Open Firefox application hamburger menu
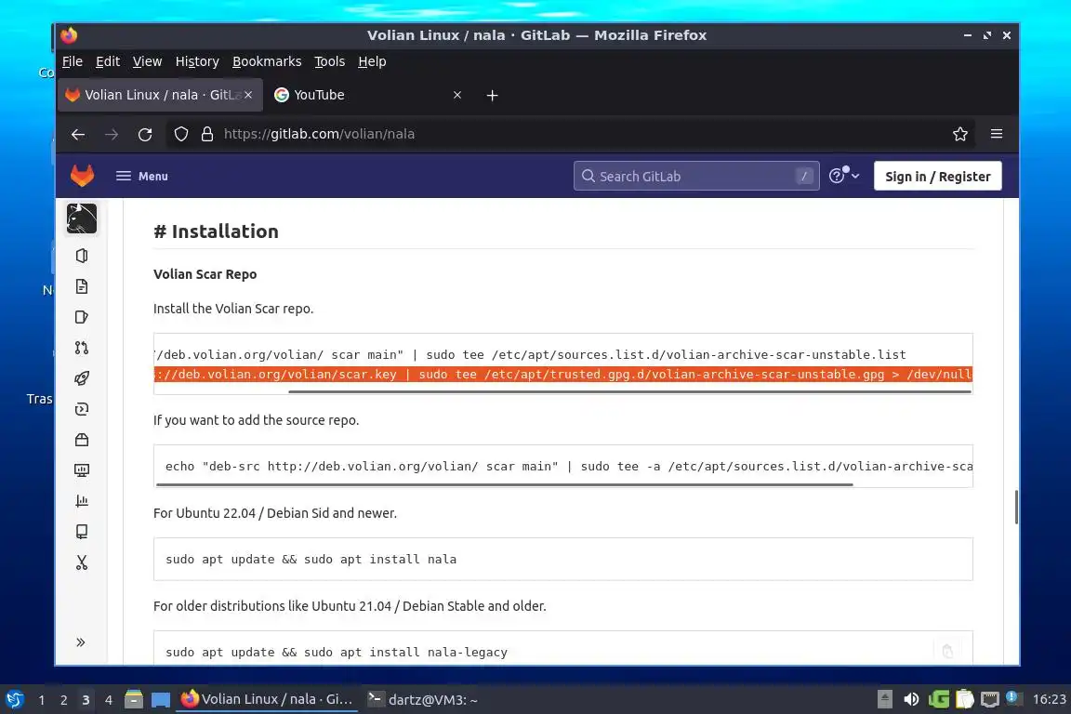The image size is (1071, 714). coord(997,134)
